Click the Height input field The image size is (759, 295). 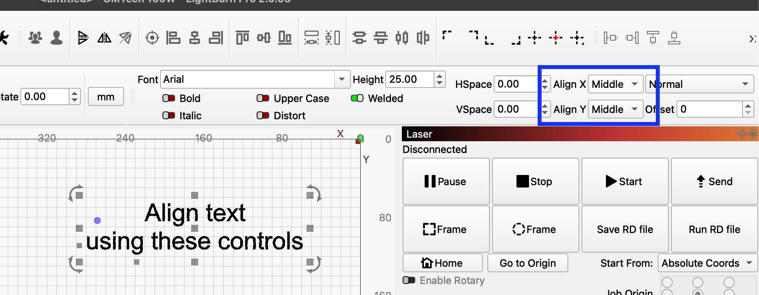tap(410, 79)
